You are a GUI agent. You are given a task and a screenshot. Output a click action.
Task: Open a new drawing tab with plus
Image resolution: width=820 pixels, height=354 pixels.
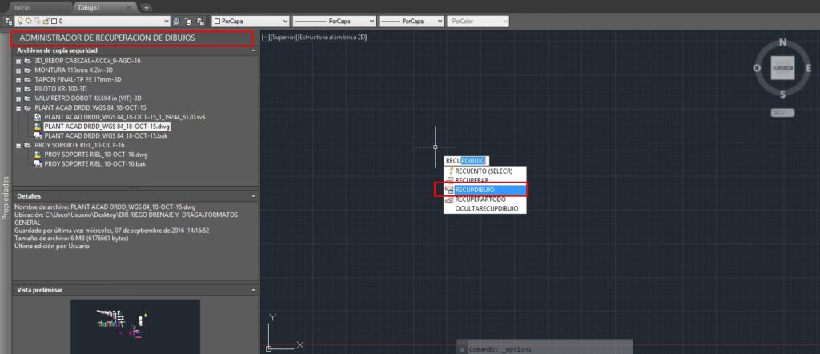tap(147, 6)
